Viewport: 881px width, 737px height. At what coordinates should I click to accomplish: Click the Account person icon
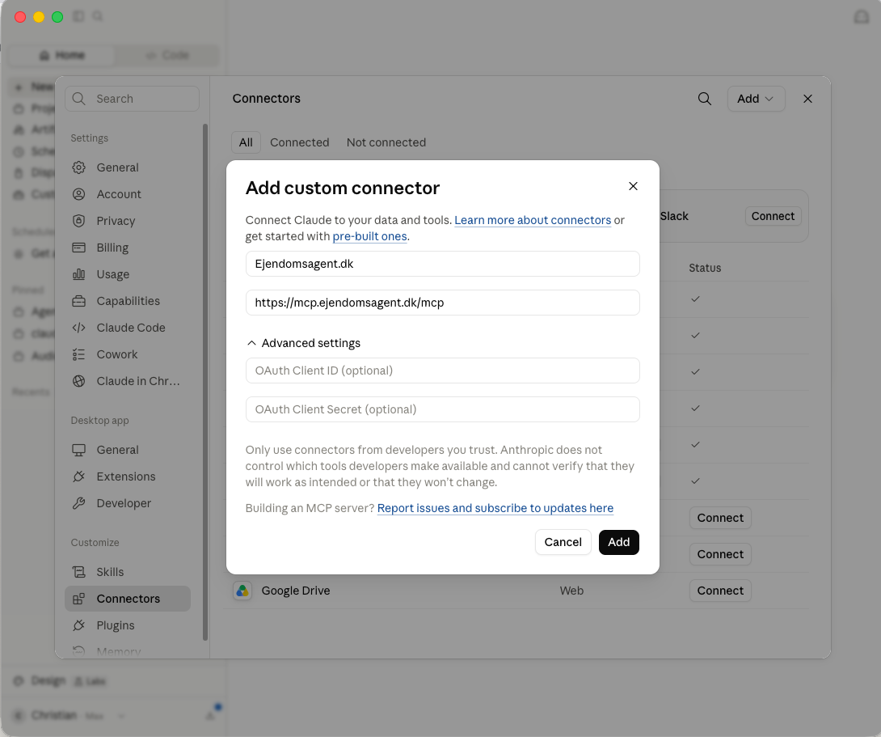pos(78,194)
